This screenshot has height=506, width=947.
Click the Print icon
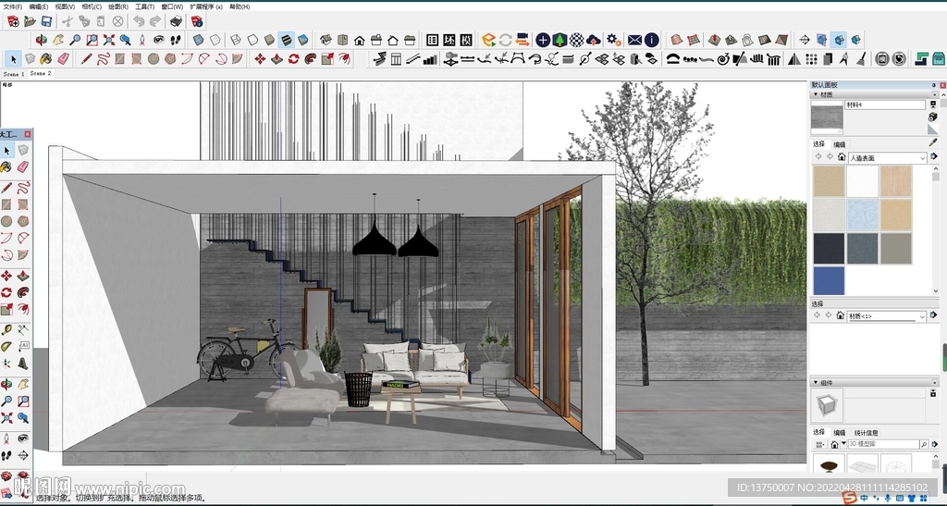tap(176, 20)
